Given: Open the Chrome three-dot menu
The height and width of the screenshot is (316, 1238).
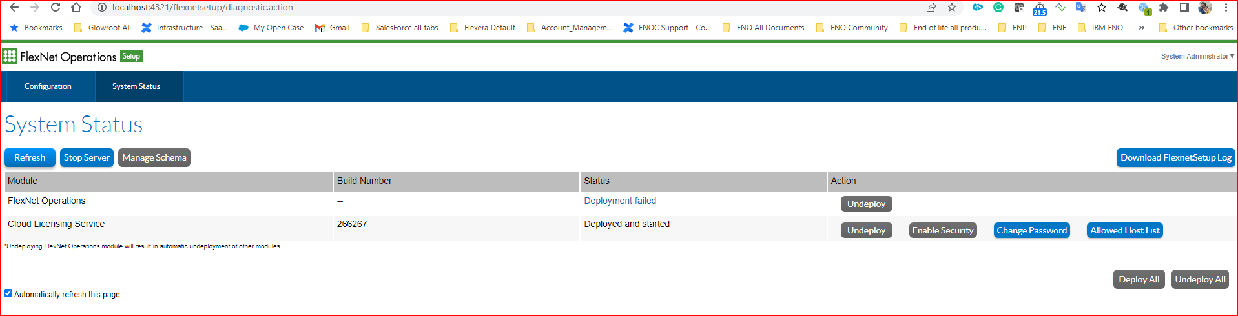Looking at the screenshot, I should [1226, 8].
